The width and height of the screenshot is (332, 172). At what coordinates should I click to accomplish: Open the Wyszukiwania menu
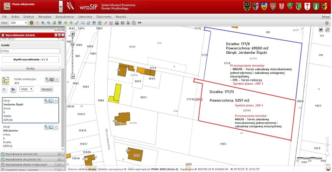64,17
